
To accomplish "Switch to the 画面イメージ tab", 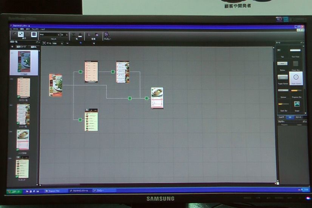I will pos(21,47).
